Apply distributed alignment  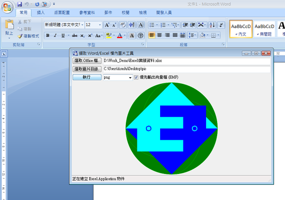point(182,35)
